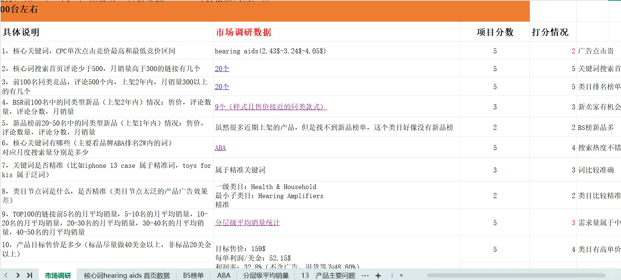Select 类目比较精准 comment cell
The height and width of the screenshot is (280, 621).
click(x=599, y=196)
